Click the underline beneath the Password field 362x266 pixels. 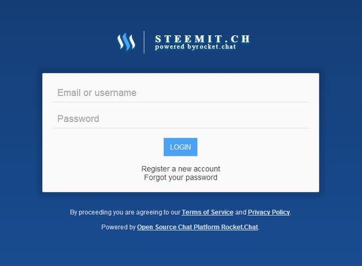pos(180,128)
